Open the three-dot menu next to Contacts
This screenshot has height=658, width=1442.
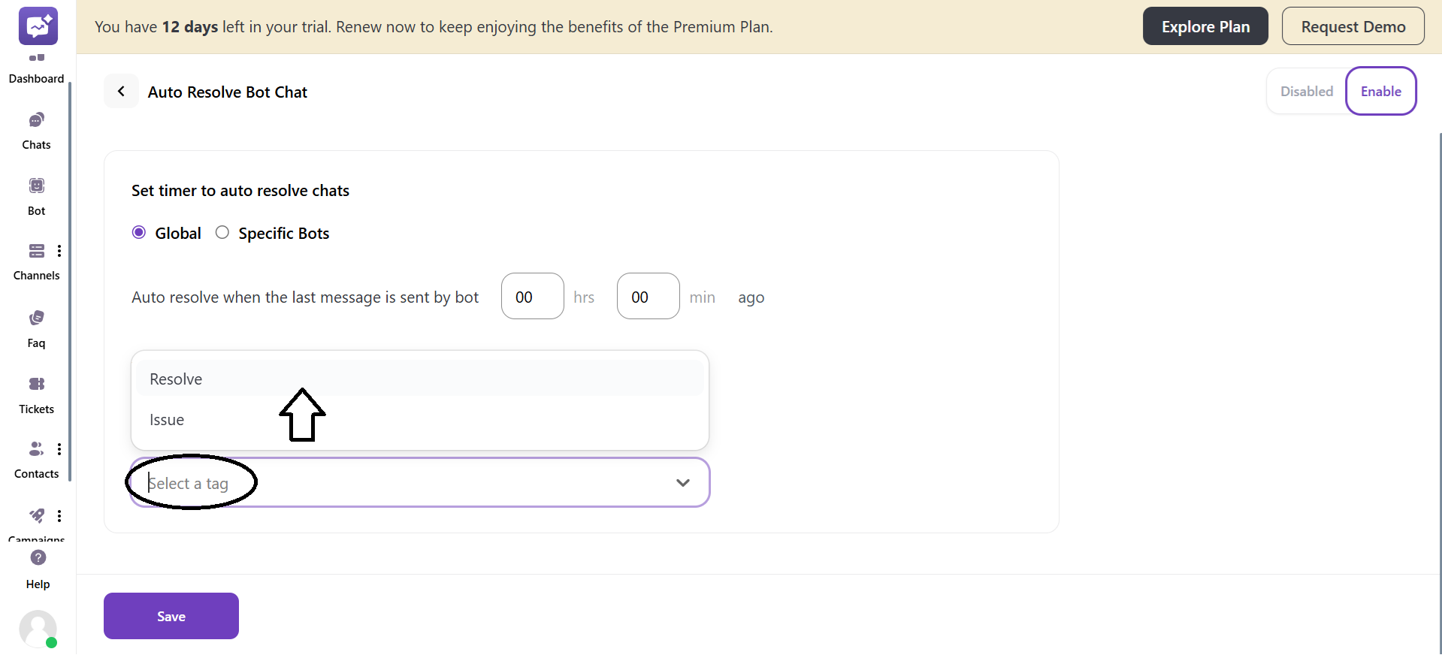click(x=59, y=448)
